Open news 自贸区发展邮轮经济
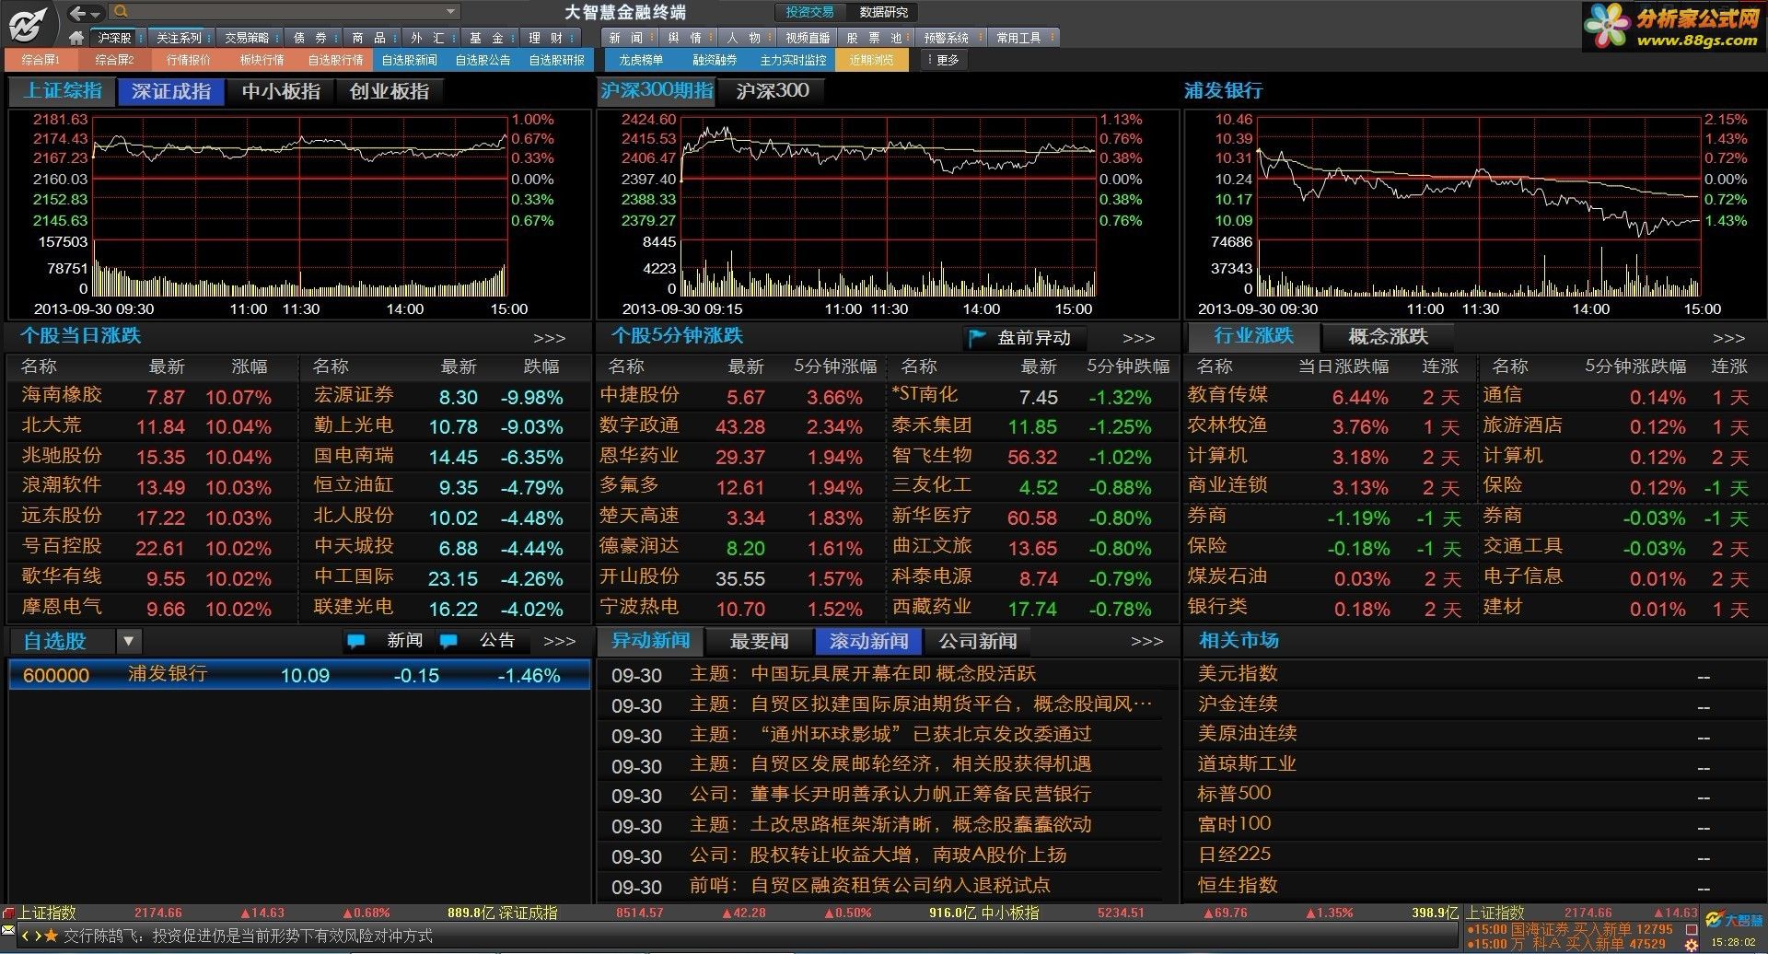Viewport: 1768px width, 954px height. tap(921, 764)
